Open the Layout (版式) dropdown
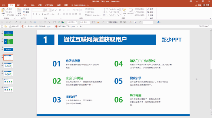The height and width of the screenshot is (118, 212). point(27,9)
